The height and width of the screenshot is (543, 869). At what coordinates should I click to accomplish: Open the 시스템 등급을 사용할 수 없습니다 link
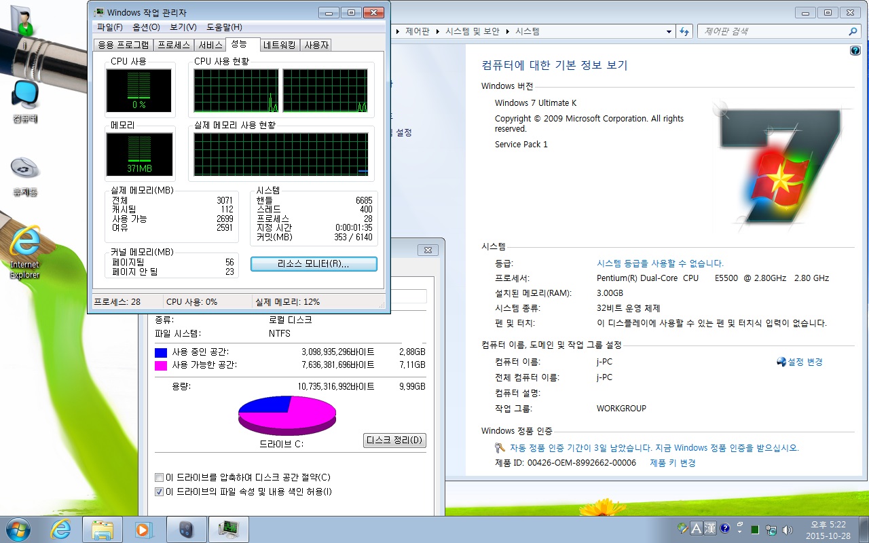tap(660, 263)
